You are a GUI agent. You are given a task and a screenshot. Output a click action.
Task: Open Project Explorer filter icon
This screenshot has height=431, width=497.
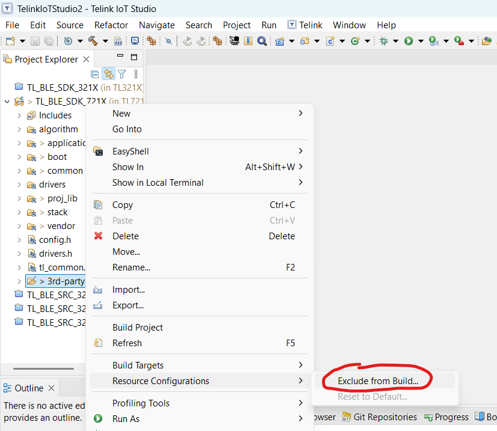pyautogui.click(x=122, y=74)
